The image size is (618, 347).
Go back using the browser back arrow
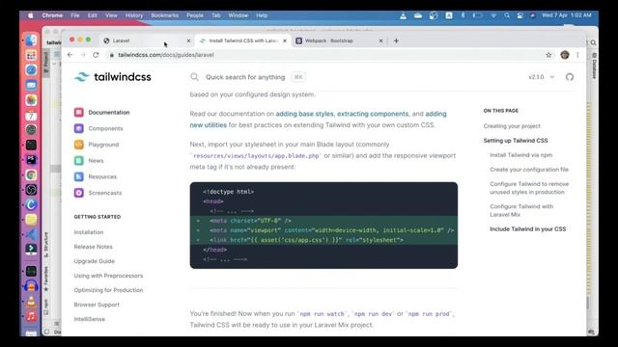(x=70, y=55)
